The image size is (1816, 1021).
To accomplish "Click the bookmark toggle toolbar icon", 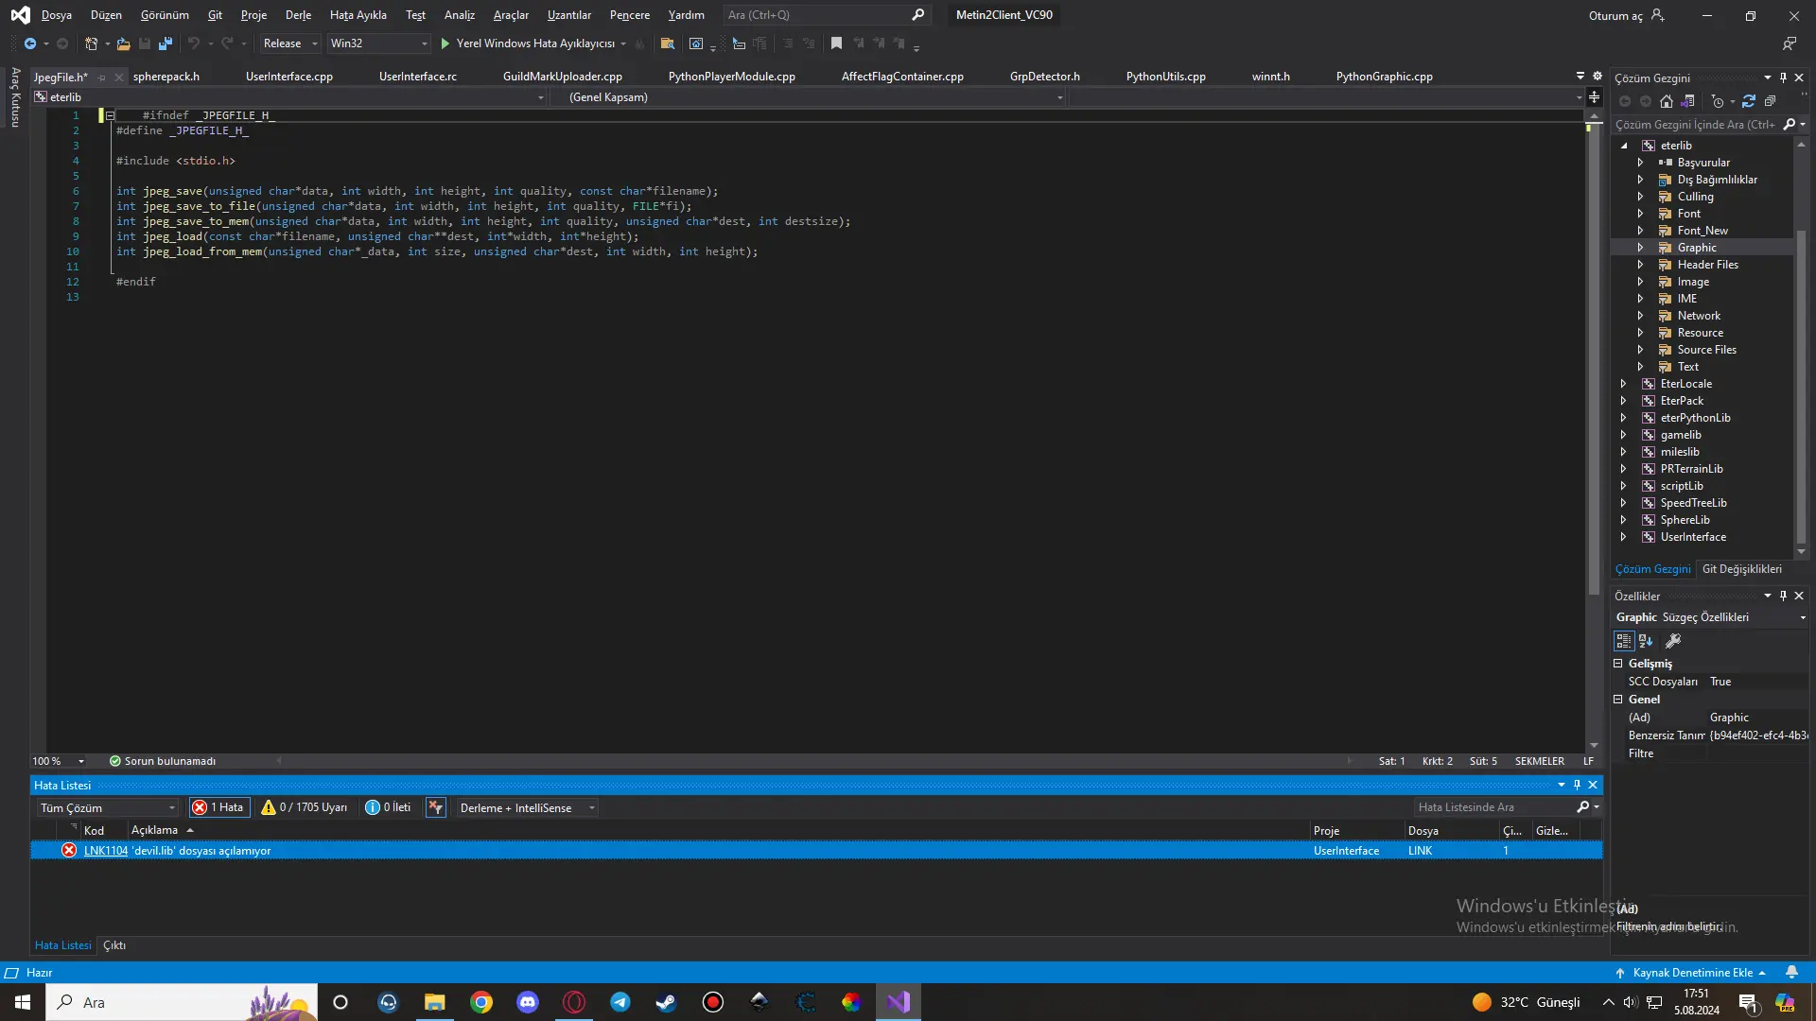I will coord(836,43).
